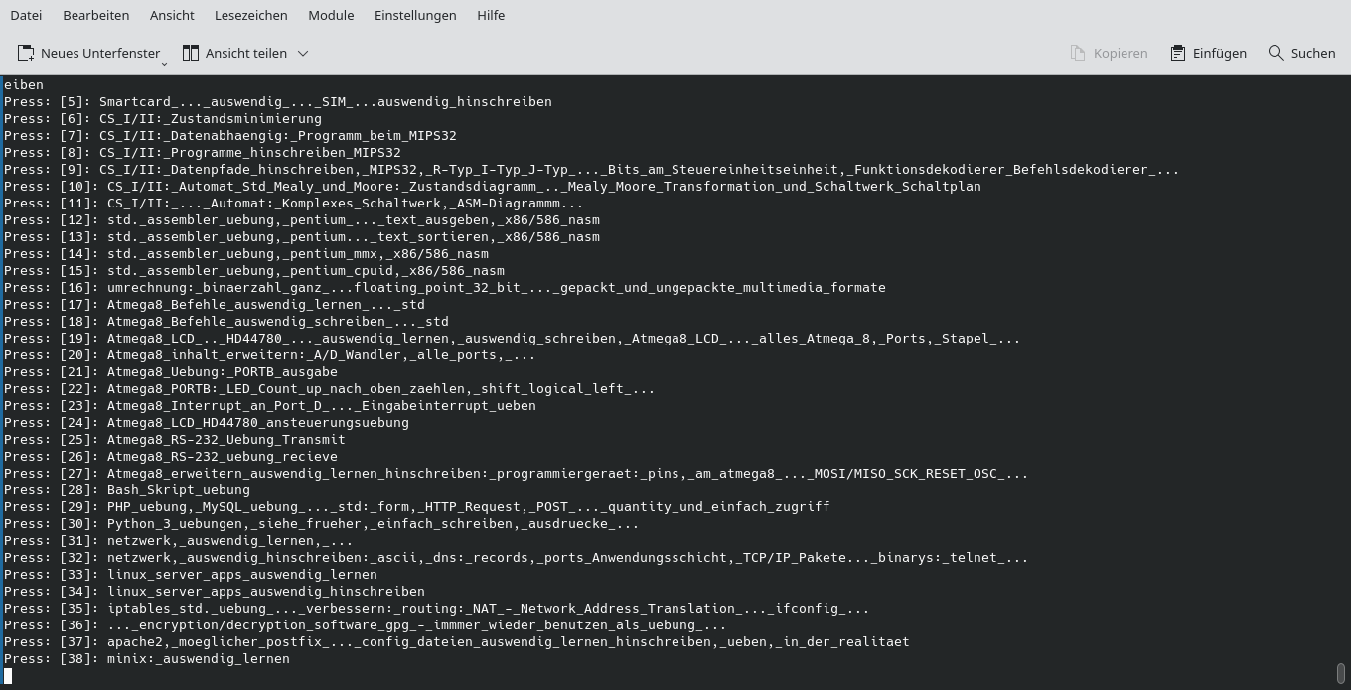Open the Ansicht menu

171,15
